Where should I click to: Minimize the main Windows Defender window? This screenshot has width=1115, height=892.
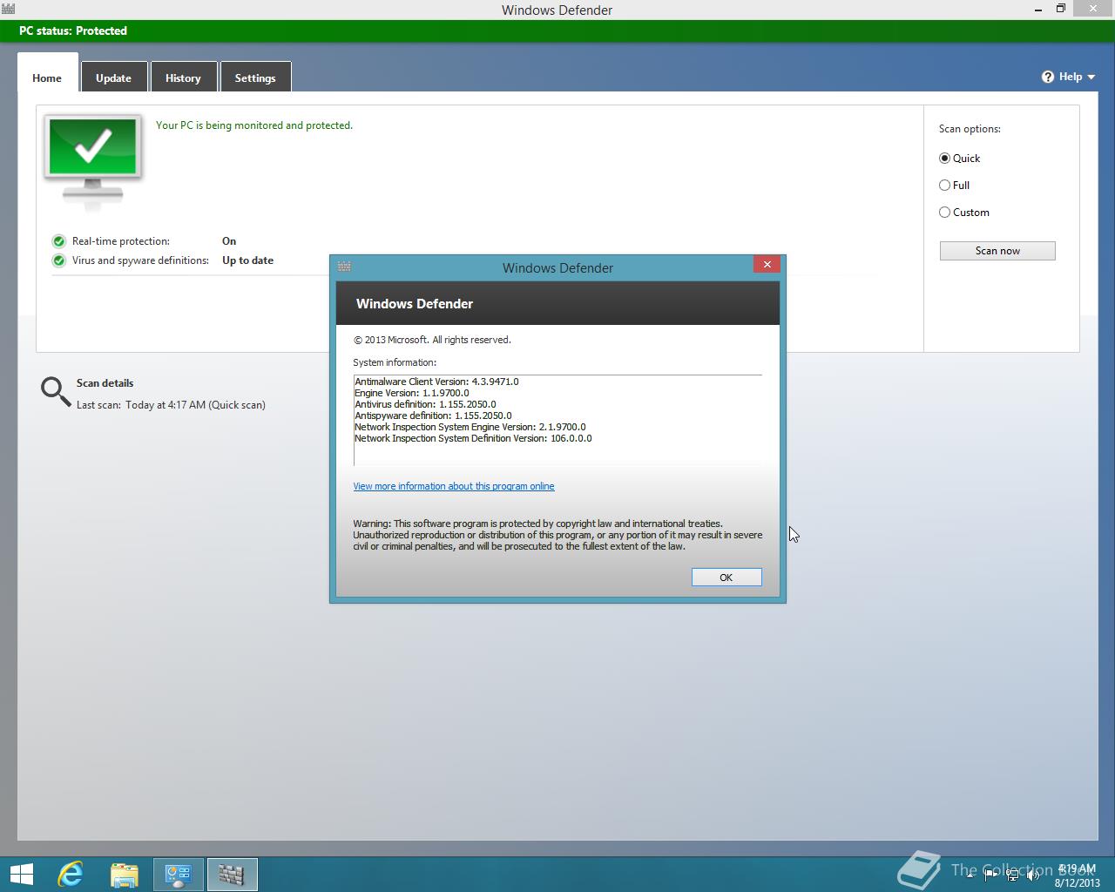pos(1037,8)
